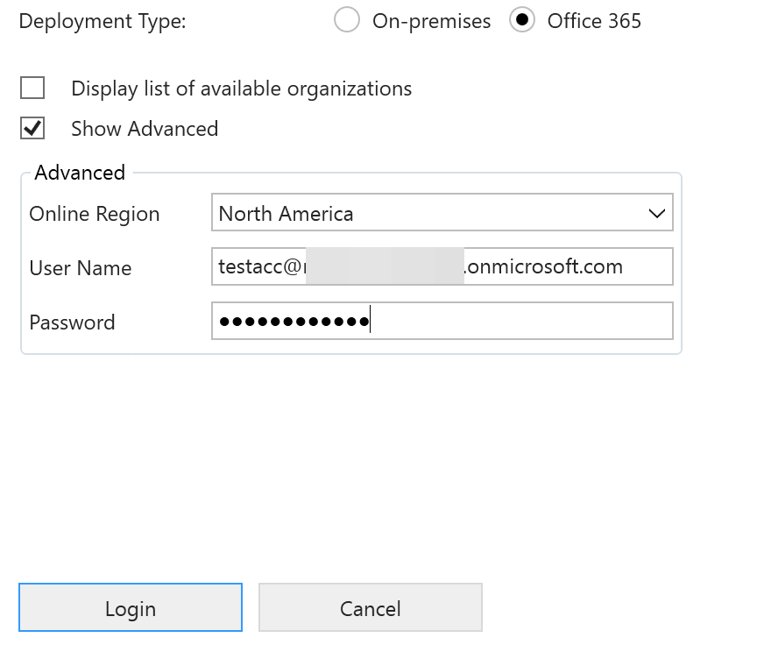
Task: Focus the User Name input field
Action: [x=442, y=266]
